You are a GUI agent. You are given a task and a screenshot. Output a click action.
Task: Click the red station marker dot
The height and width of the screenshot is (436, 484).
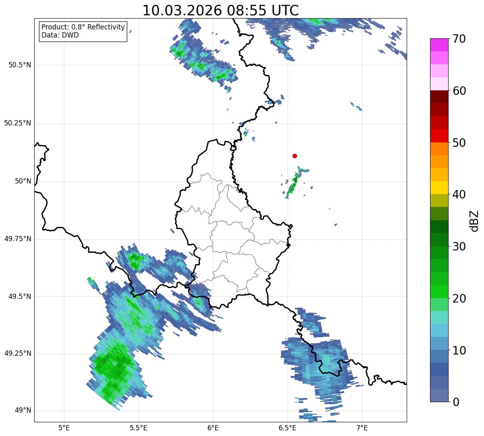click(295, 156)
